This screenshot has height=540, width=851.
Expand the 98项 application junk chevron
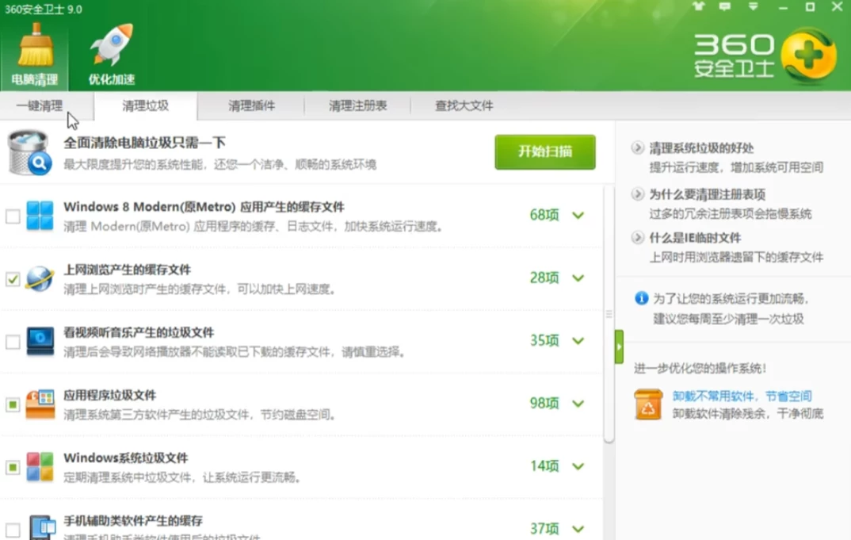(x=578, y=404)
